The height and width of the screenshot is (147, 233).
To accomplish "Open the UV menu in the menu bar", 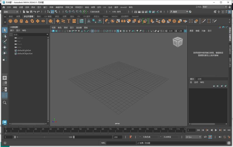I will [x=105, y=7].
